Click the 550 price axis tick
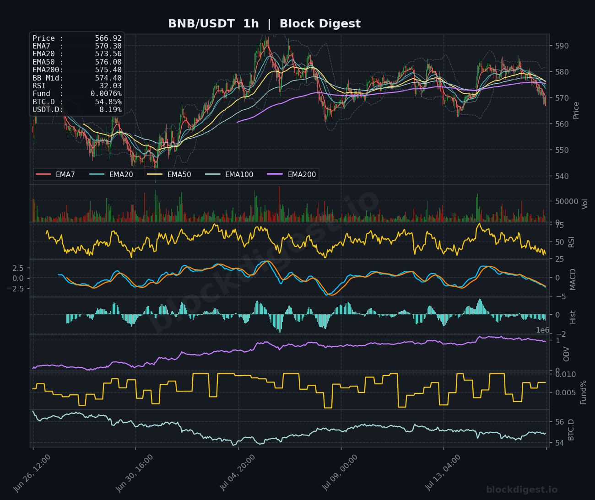Screen dimensions: 595x500 point(561,150)
